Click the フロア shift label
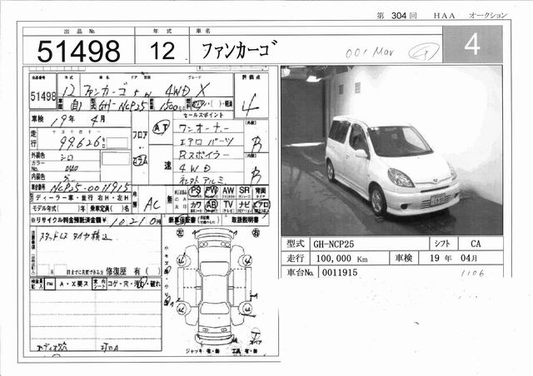The image size is (533, 376). pyautogui.click(x=140, y=136)
